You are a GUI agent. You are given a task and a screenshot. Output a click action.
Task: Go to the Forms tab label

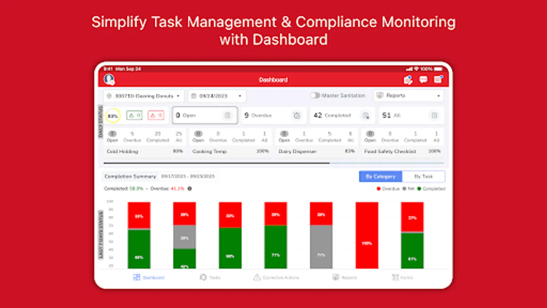(407, 278)
